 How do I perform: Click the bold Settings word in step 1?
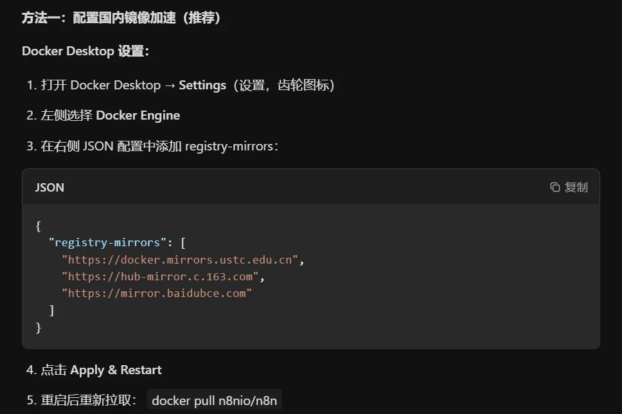(x=202, y=85)
